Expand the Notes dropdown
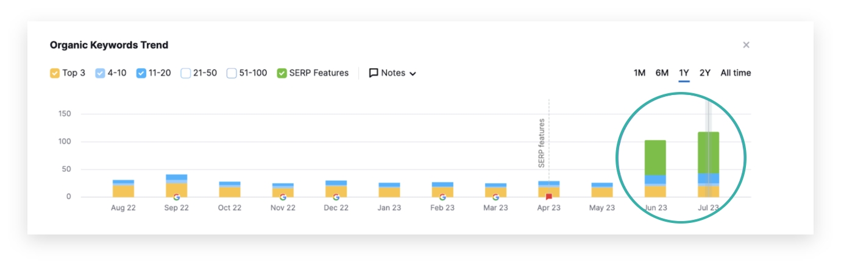The height and width of the screenshot is (268, 841). click(x=392, y=73)
